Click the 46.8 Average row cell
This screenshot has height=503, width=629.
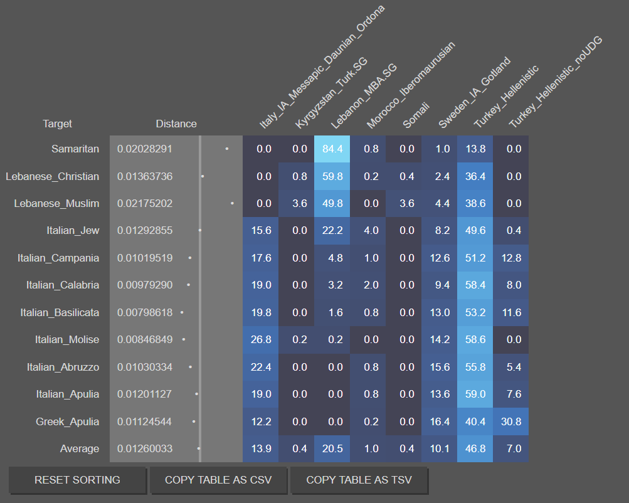[x=475, y=448]
